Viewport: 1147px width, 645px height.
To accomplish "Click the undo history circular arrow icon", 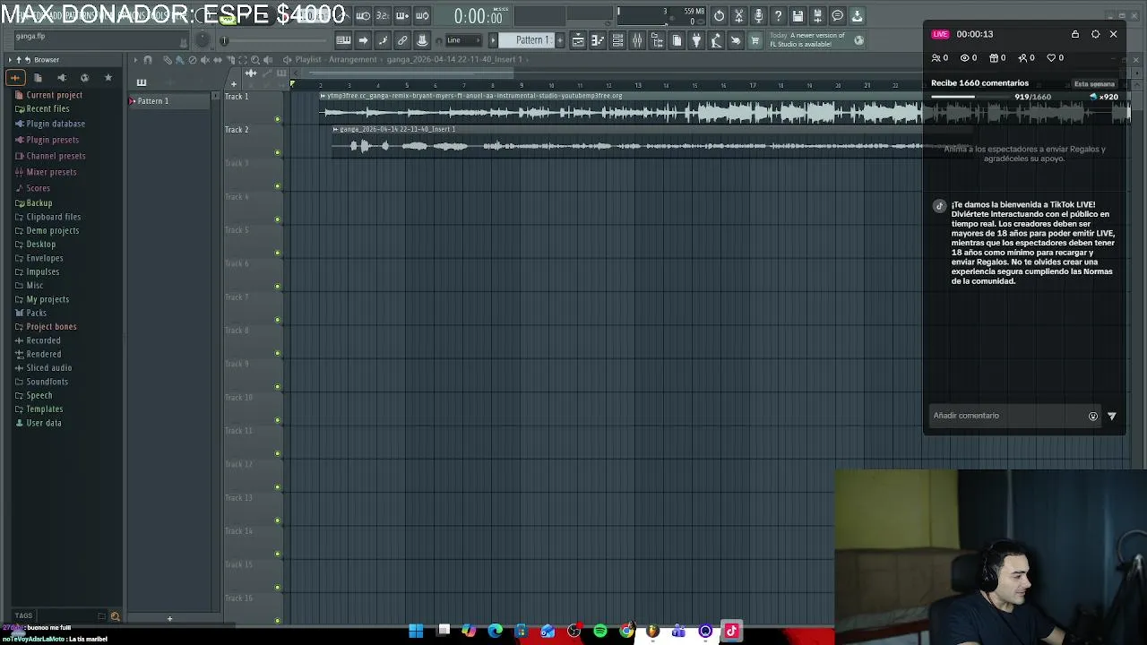I will coord(719,15).
